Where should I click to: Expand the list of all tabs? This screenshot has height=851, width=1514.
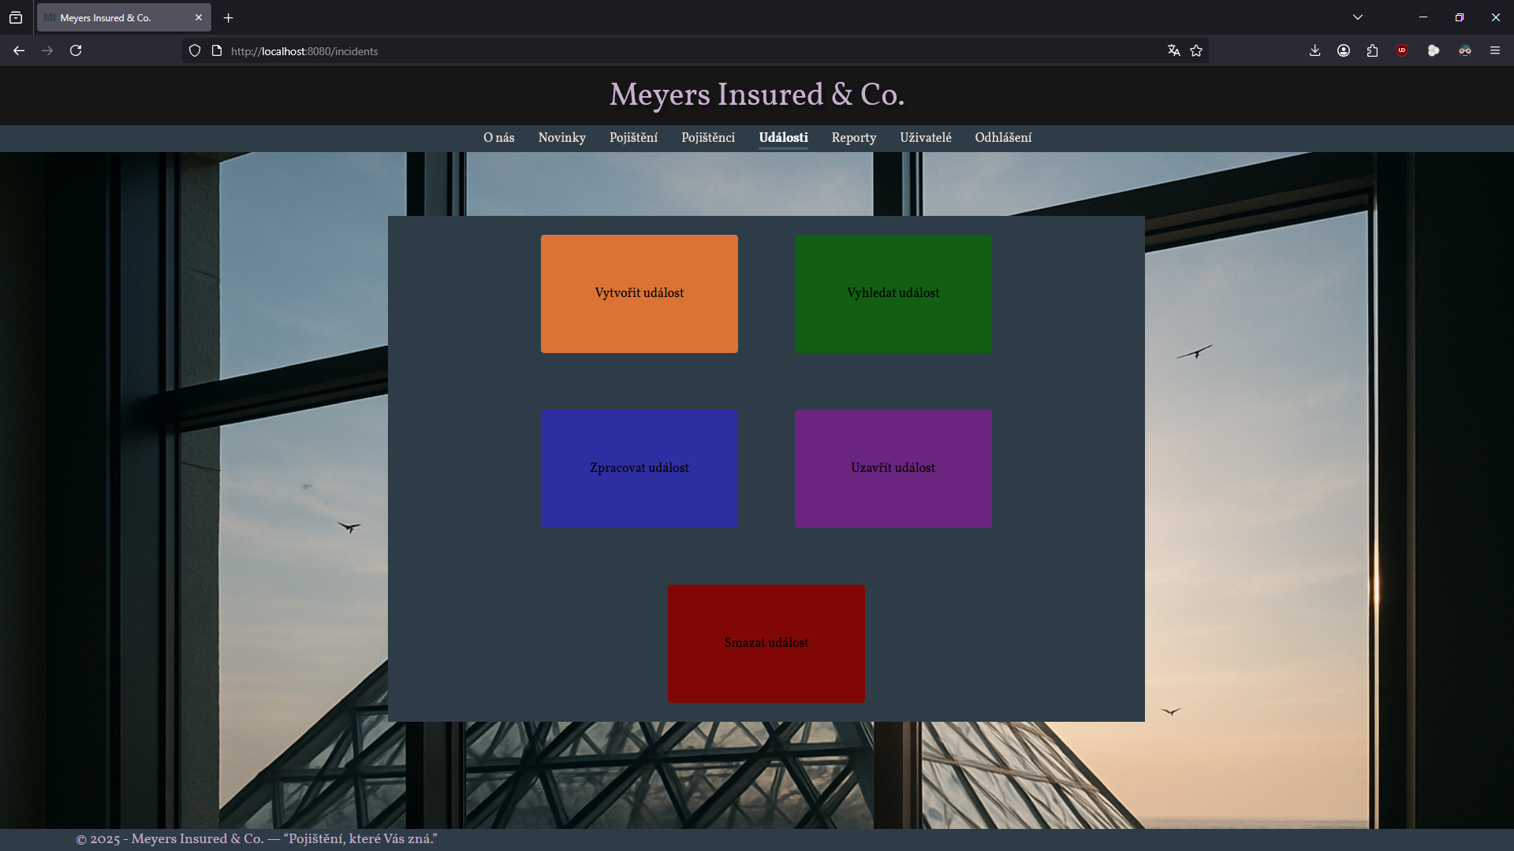pyautogui.click(x=1357, y=16)
